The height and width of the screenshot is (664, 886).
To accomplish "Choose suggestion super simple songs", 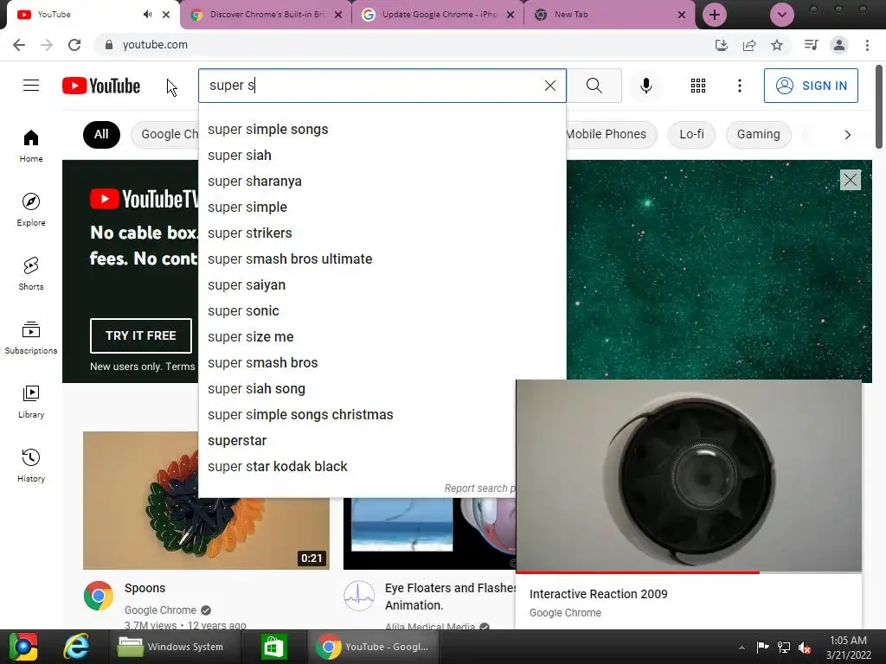I will [x=382, y=130].
